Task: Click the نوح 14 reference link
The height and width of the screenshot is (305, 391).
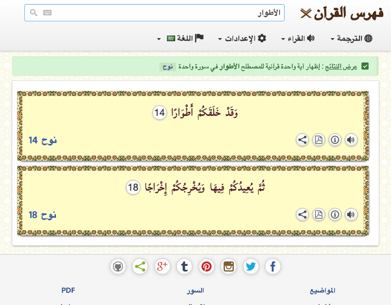Action: pyautogui.click(x=43, y=140)
